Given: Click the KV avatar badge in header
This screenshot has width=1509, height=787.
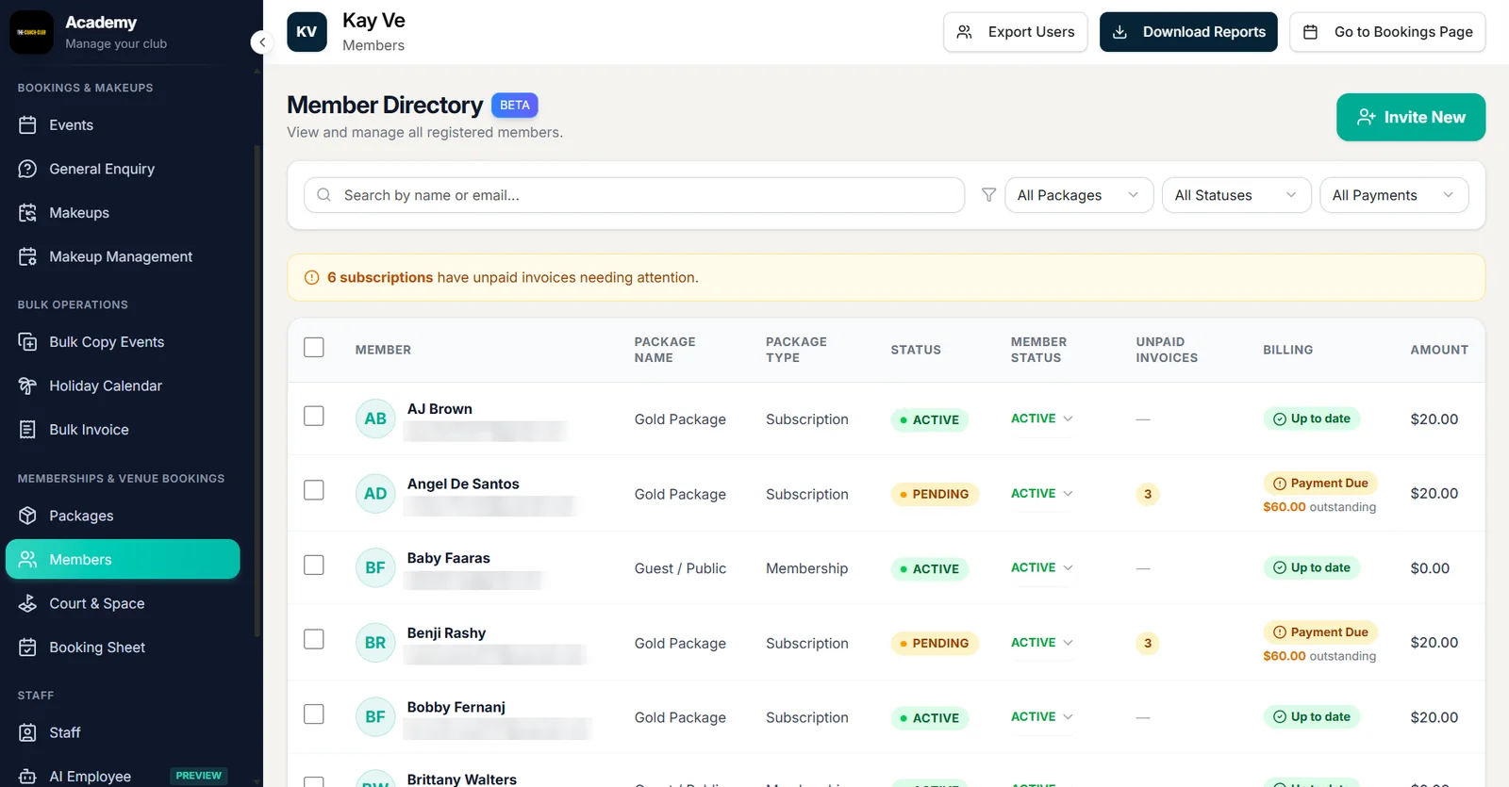Looking at the screenshot, I should (x=307, y=32).
